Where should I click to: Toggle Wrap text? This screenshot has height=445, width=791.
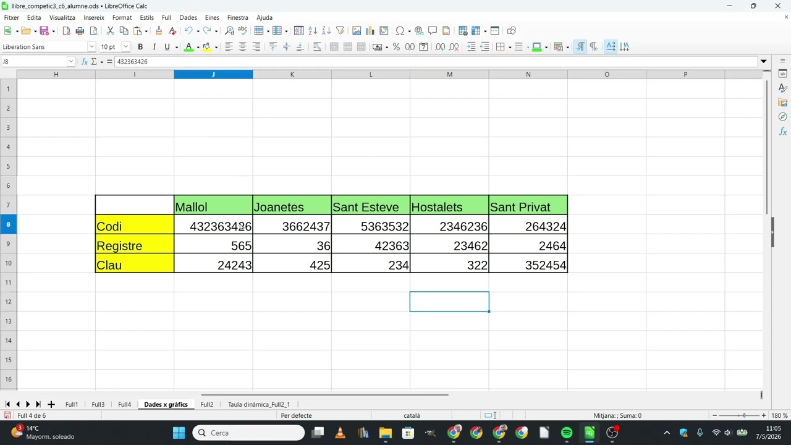(317, 47)
